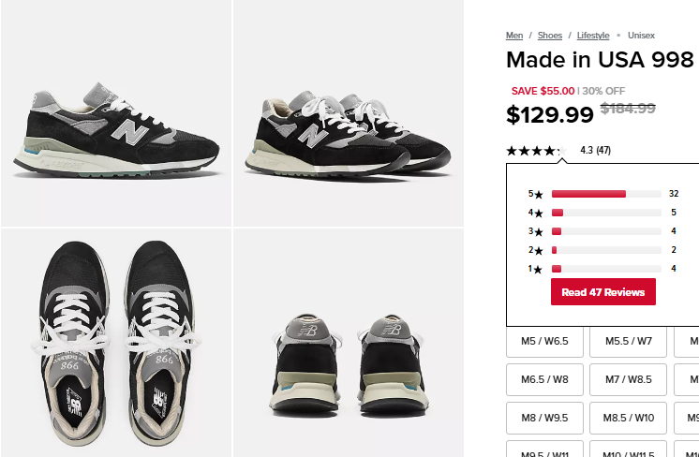Select size M5 / W6.5
This screenshot has width=699, height=457.
pyautogui.click(x=545, y=341)
